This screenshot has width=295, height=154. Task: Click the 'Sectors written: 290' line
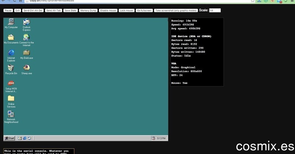(187, 48)
